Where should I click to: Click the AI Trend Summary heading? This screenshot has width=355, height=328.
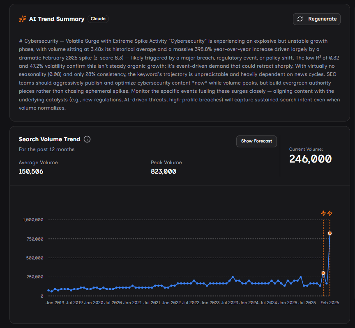57,19
